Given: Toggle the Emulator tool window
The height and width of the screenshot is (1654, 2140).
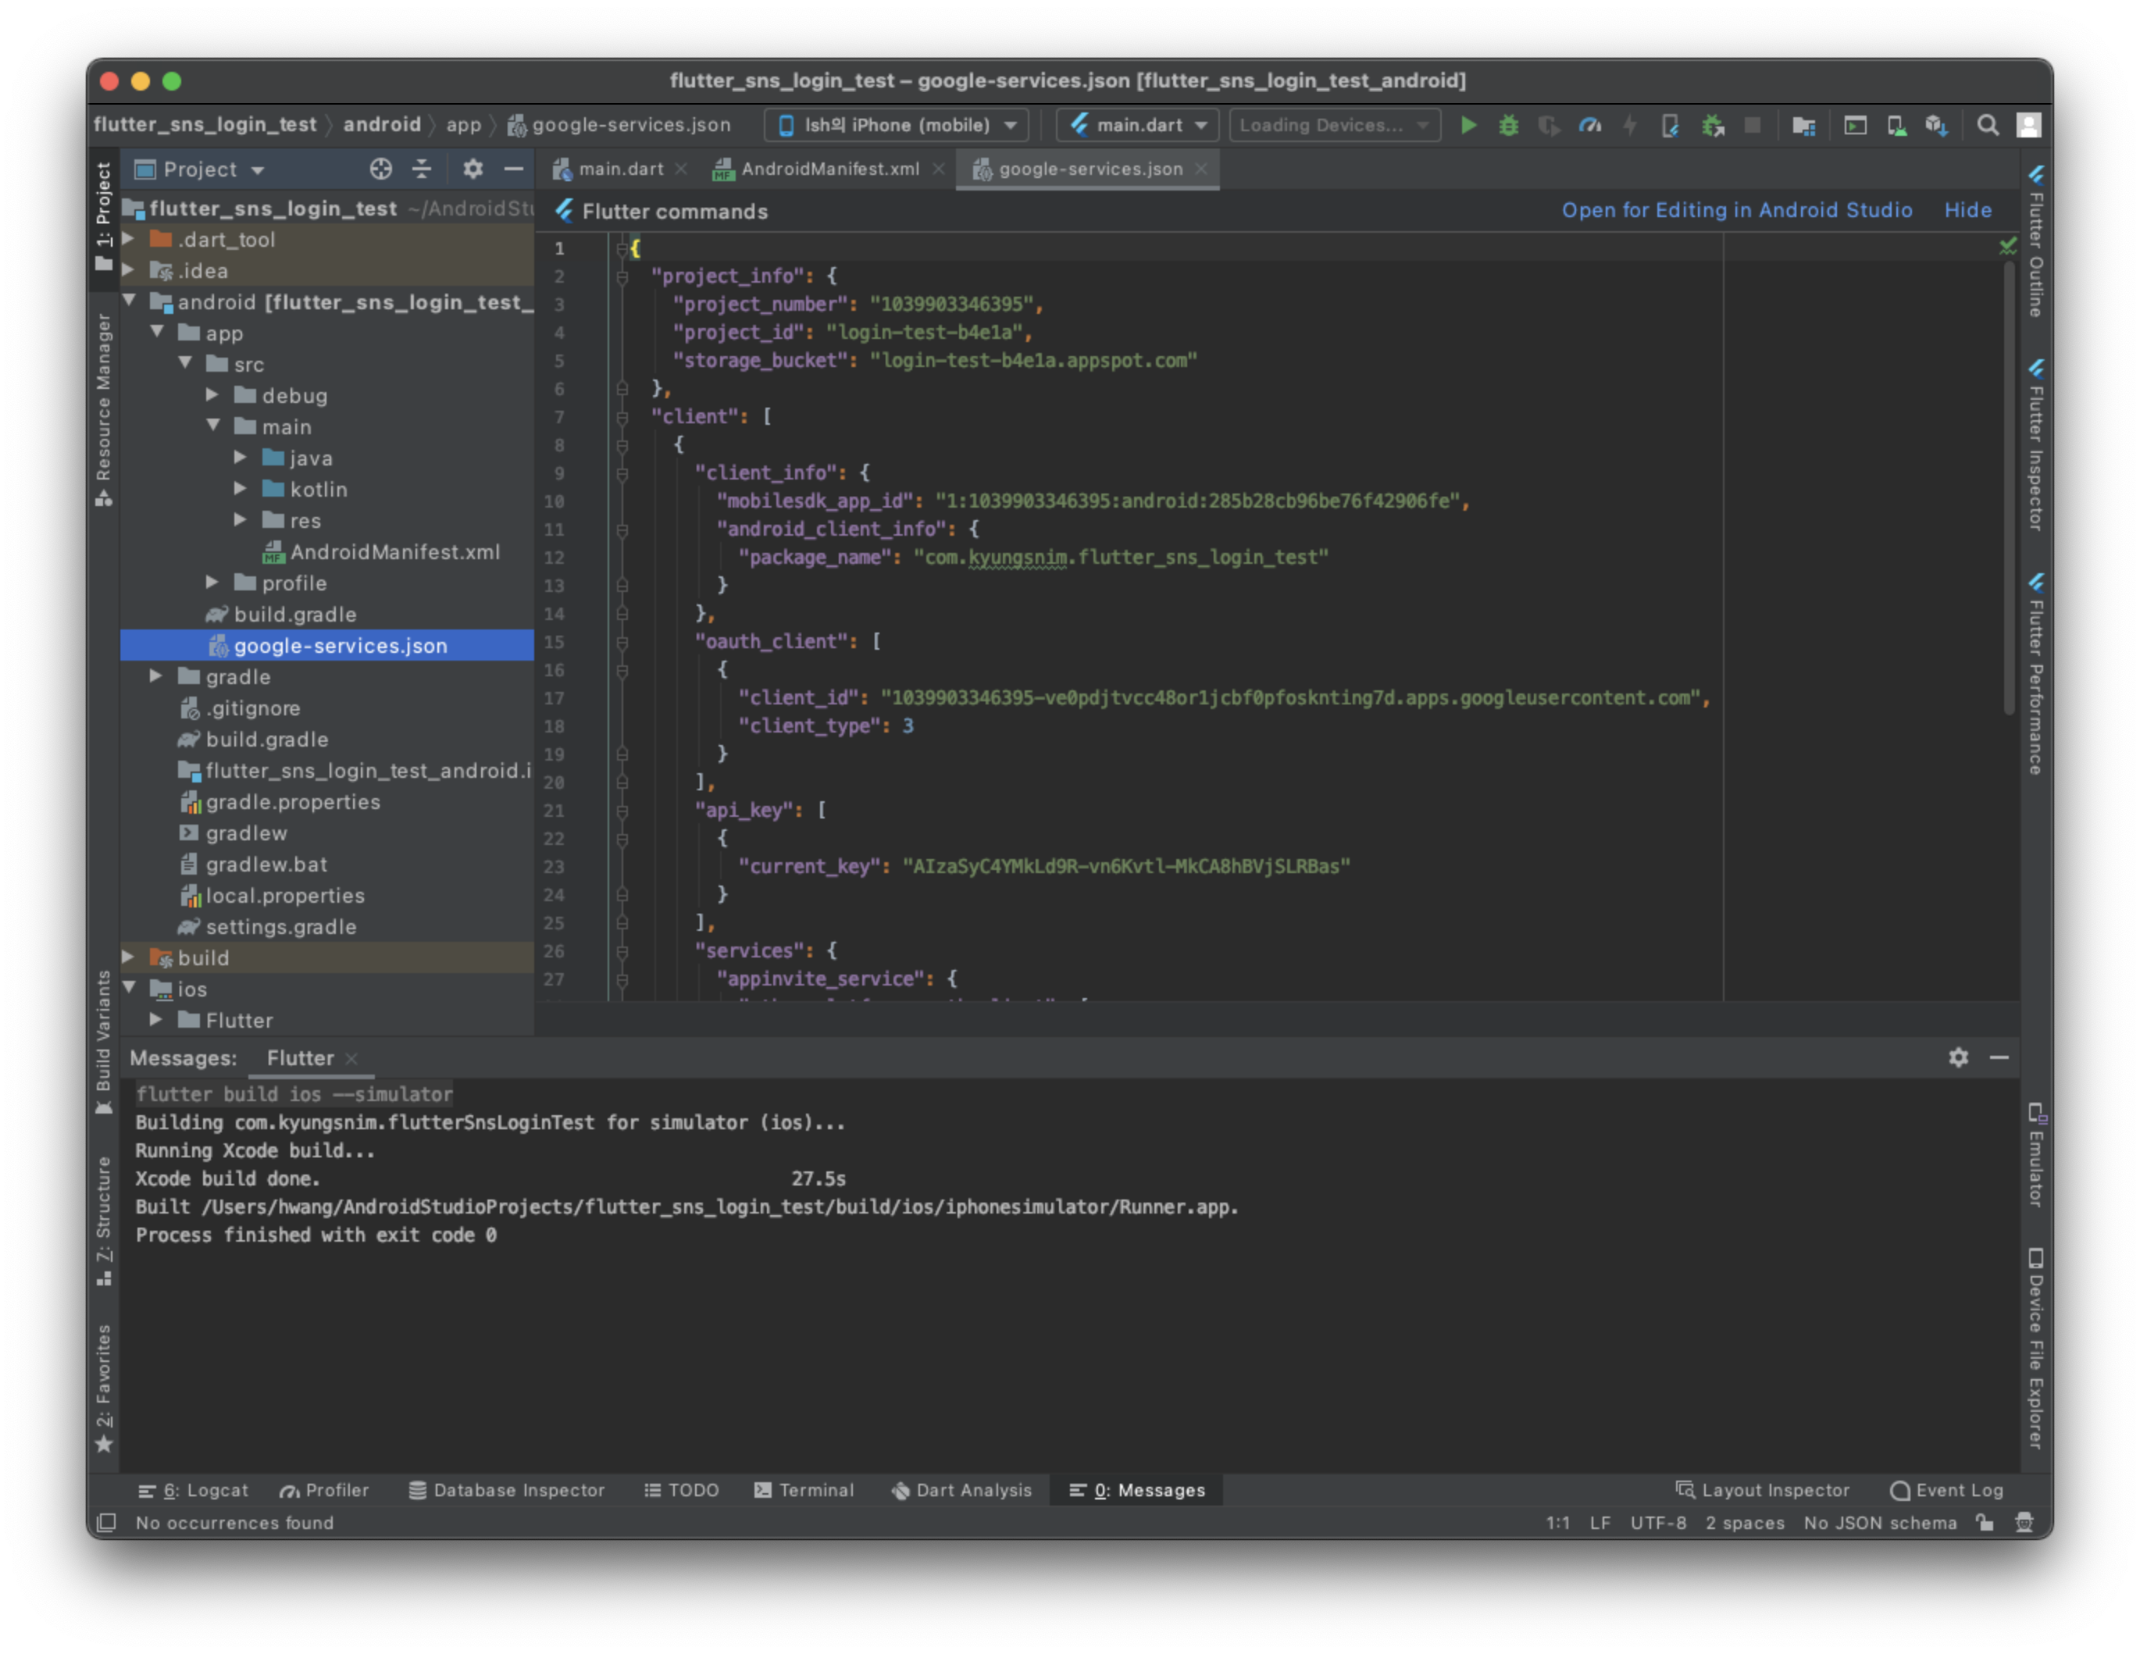Looking at the screenshot, I should [x=2035, y=1157].
